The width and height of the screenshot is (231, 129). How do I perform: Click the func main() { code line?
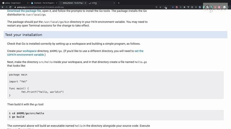click(x=19, y=89)
